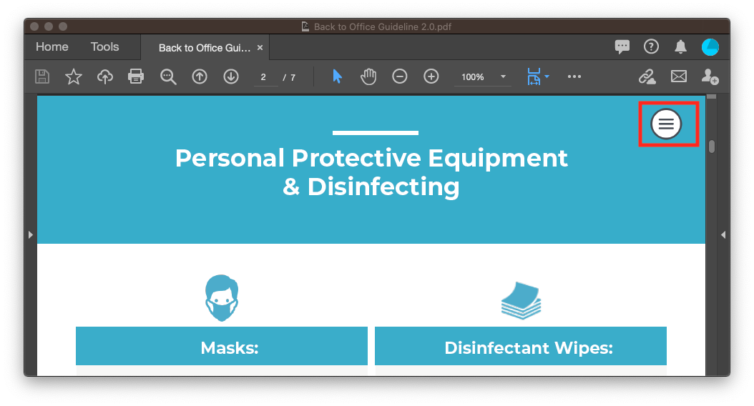Click the current page number field
Image resolution: width=754 pixels, height=406 pixels.
click(x=266, y=77)
